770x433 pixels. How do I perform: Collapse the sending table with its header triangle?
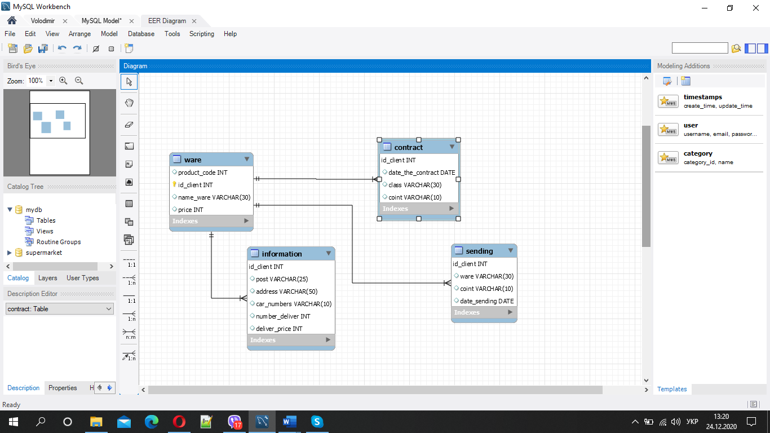coord(511,250)
